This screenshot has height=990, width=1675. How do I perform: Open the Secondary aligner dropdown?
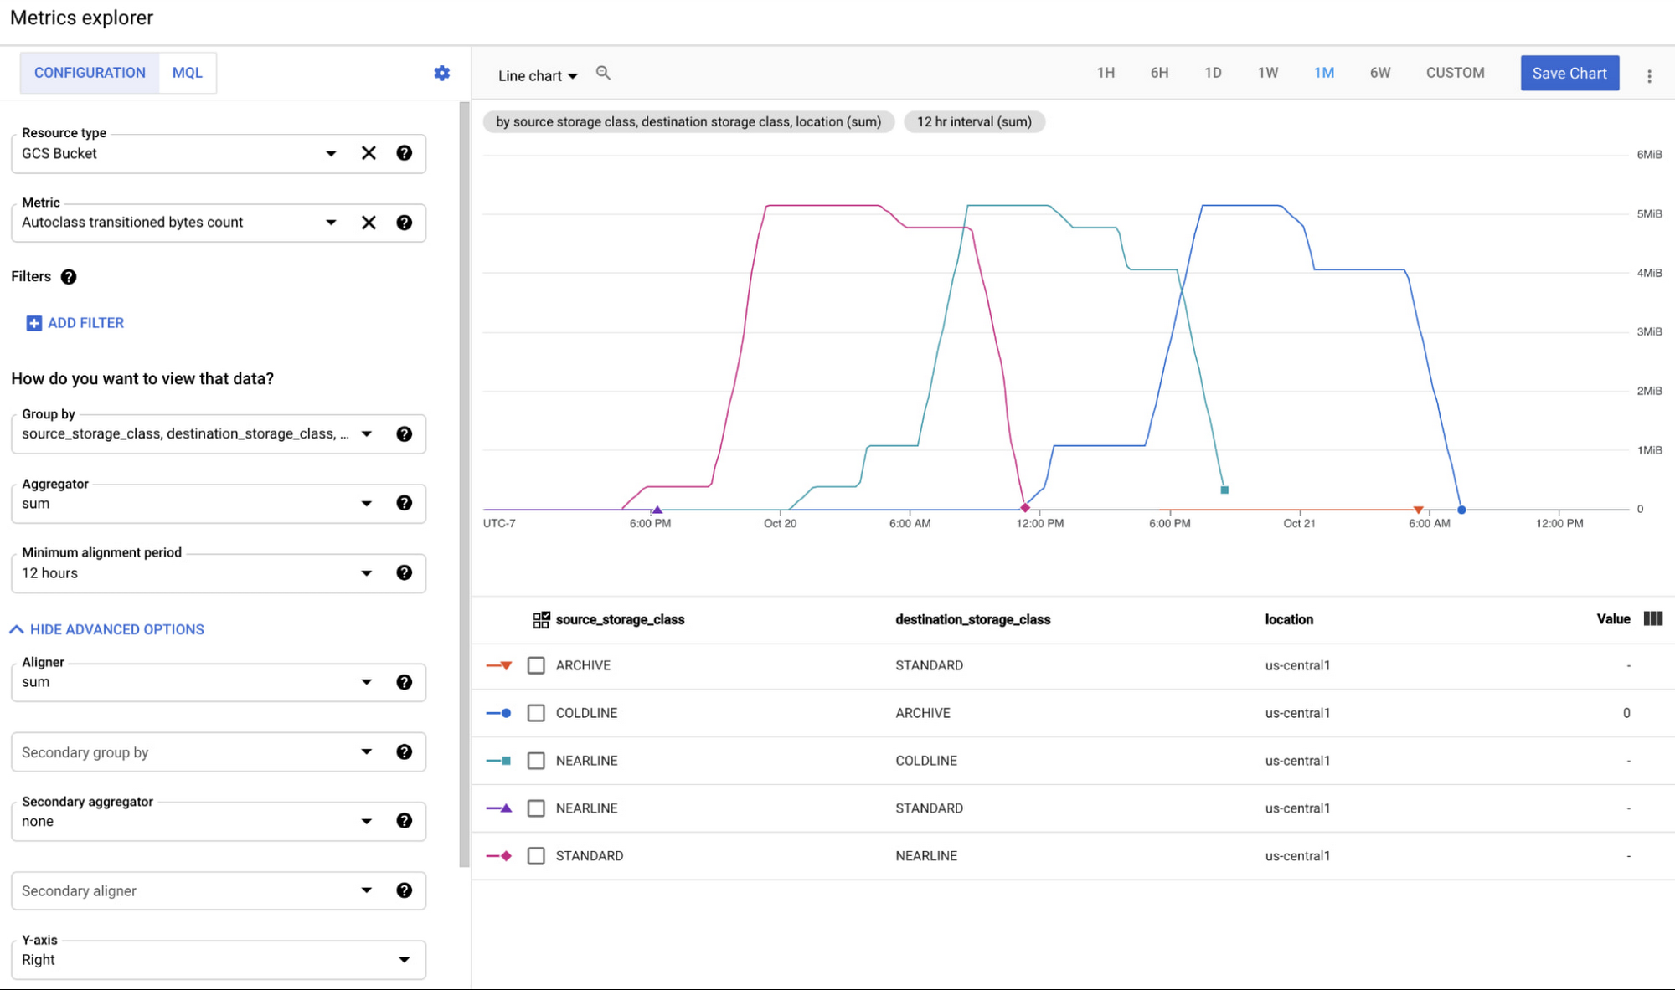(367, 890)
